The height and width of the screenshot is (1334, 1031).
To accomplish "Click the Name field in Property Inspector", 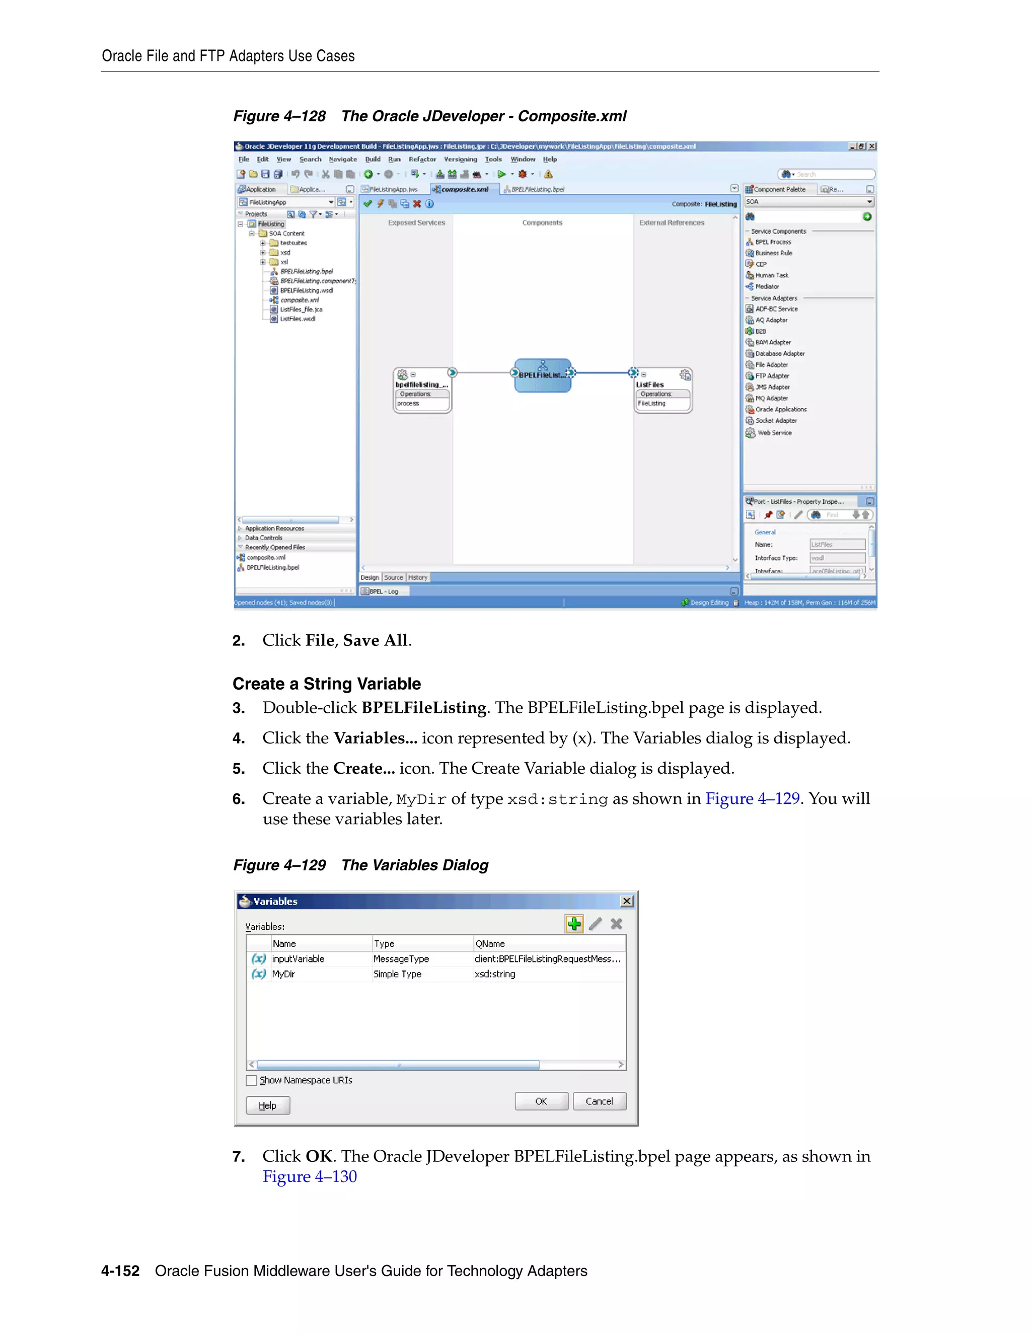I will pos(837,545).
